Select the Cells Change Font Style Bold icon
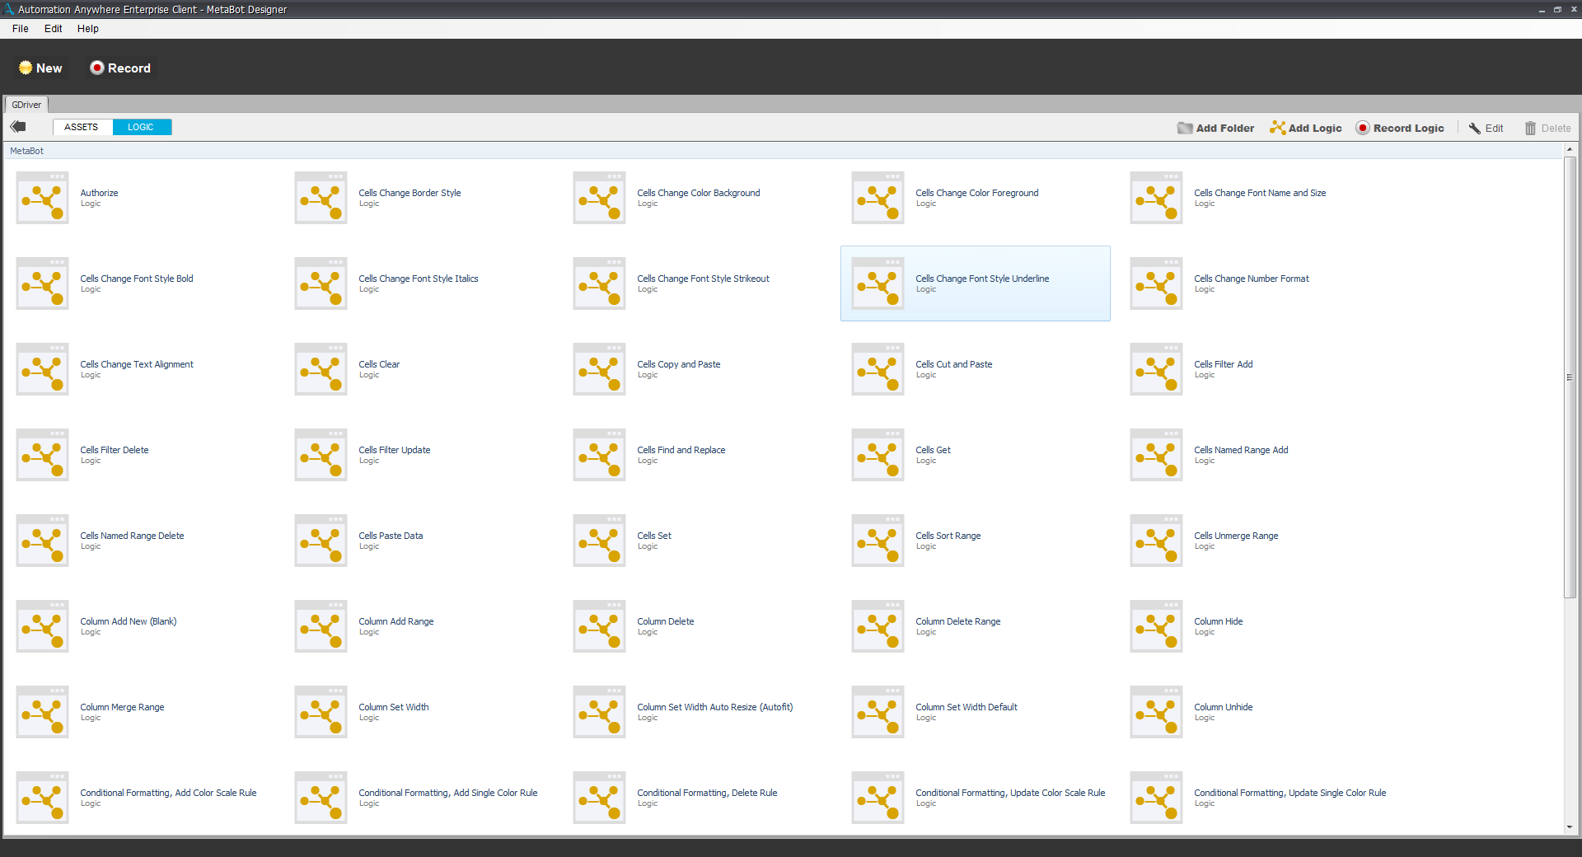This screenshot has width=1582, height=857. click(42, 283)
